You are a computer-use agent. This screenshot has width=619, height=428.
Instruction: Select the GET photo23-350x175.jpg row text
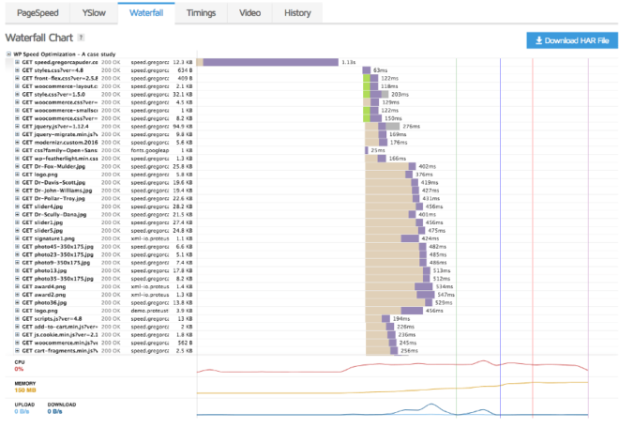pyautogui.click(x=57, y=254)
